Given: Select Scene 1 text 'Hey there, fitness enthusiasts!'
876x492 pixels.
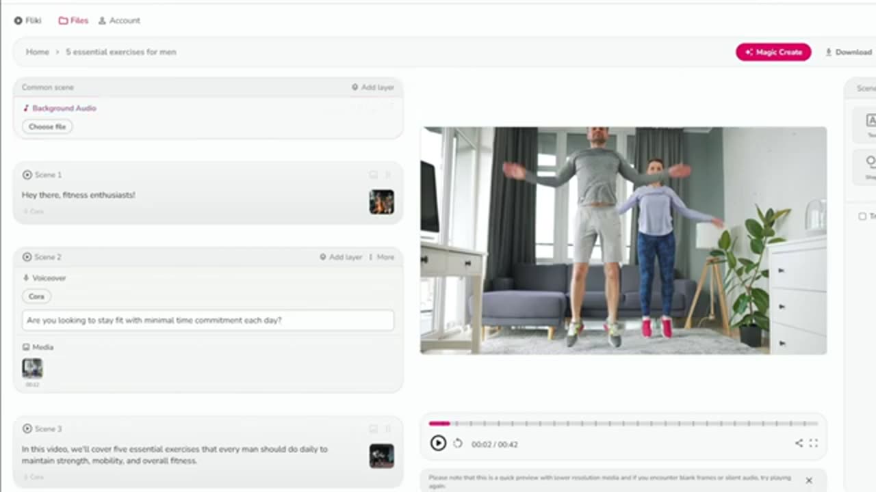Looking at the screenshot, I should (x=79, y=195).
